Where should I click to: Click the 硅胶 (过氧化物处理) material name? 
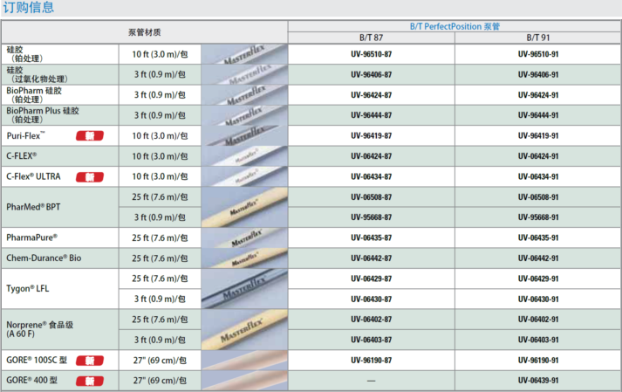(37, 75)
